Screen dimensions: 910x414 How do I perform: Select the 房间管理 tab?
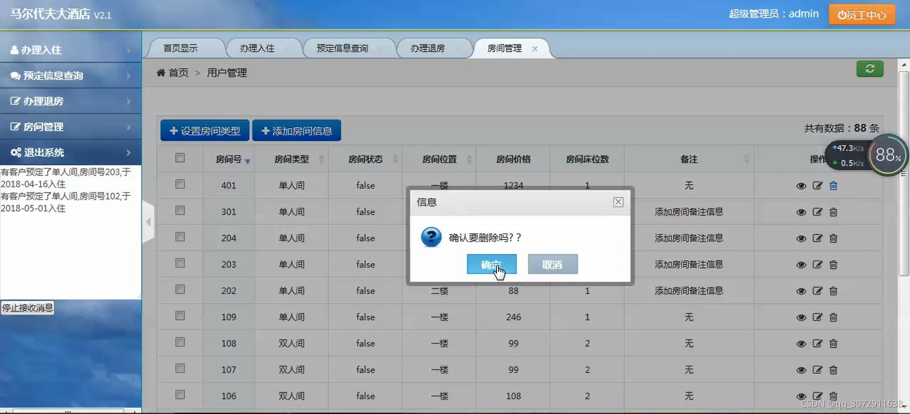tap(505, 48)
